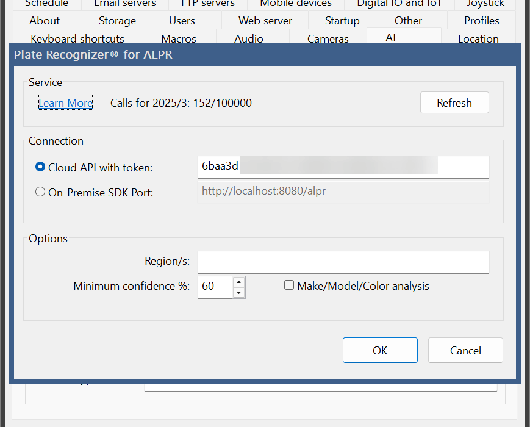Click the Cloud API token field

[343, 167]
